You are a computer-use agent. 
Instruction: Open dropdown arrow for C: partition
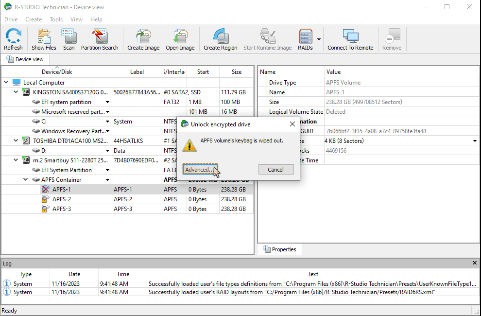(108, 122)
